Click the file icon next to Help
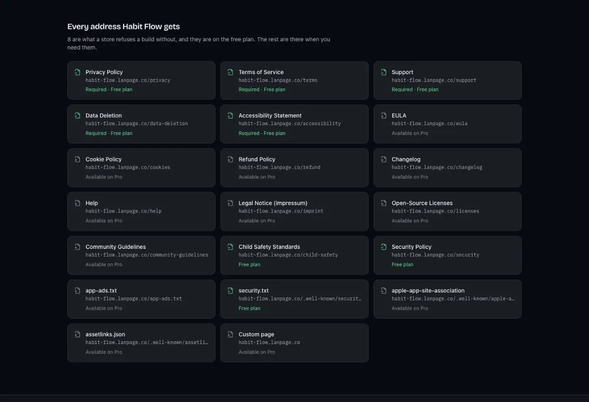589x402 pixels. click(78, 203)
